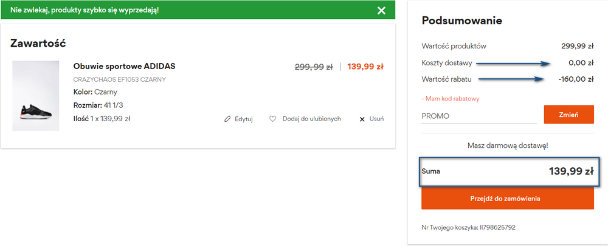Viewport: 608px width, 246px height.
Task: Toggle the Mam kod rabatowy link
Action: point(450,99)
